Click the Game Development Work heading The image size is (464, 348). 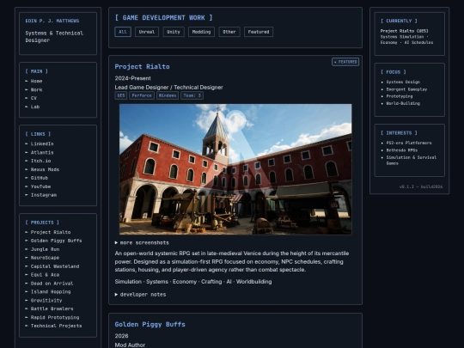pyautogui.click(x=163, y=18)
